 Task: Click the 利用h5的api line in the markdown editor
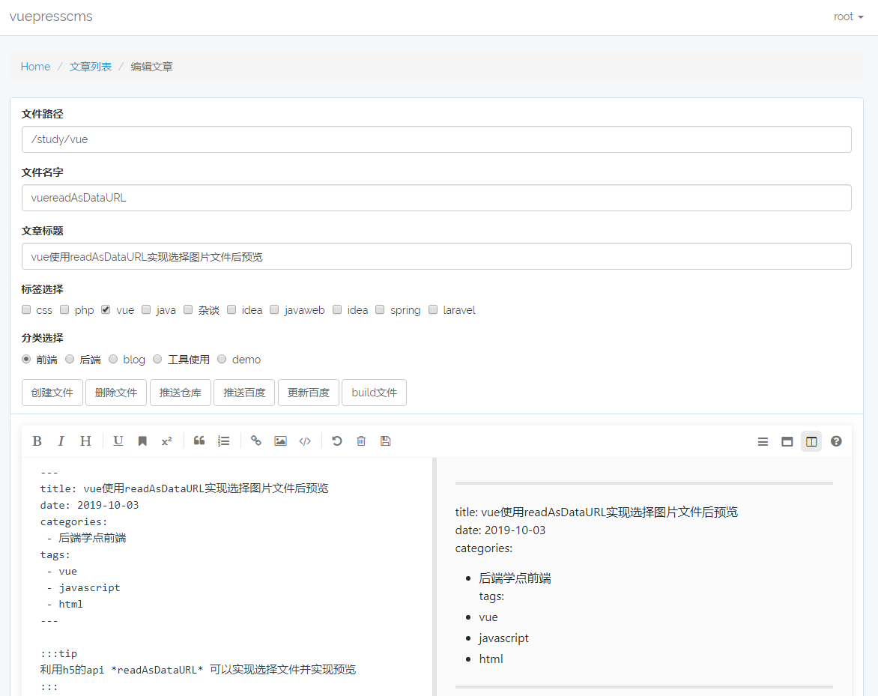pos(198,670)
